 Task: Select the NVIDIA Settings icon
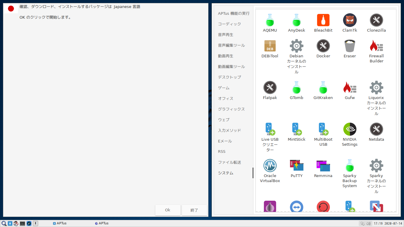click(x=350, y=129)
